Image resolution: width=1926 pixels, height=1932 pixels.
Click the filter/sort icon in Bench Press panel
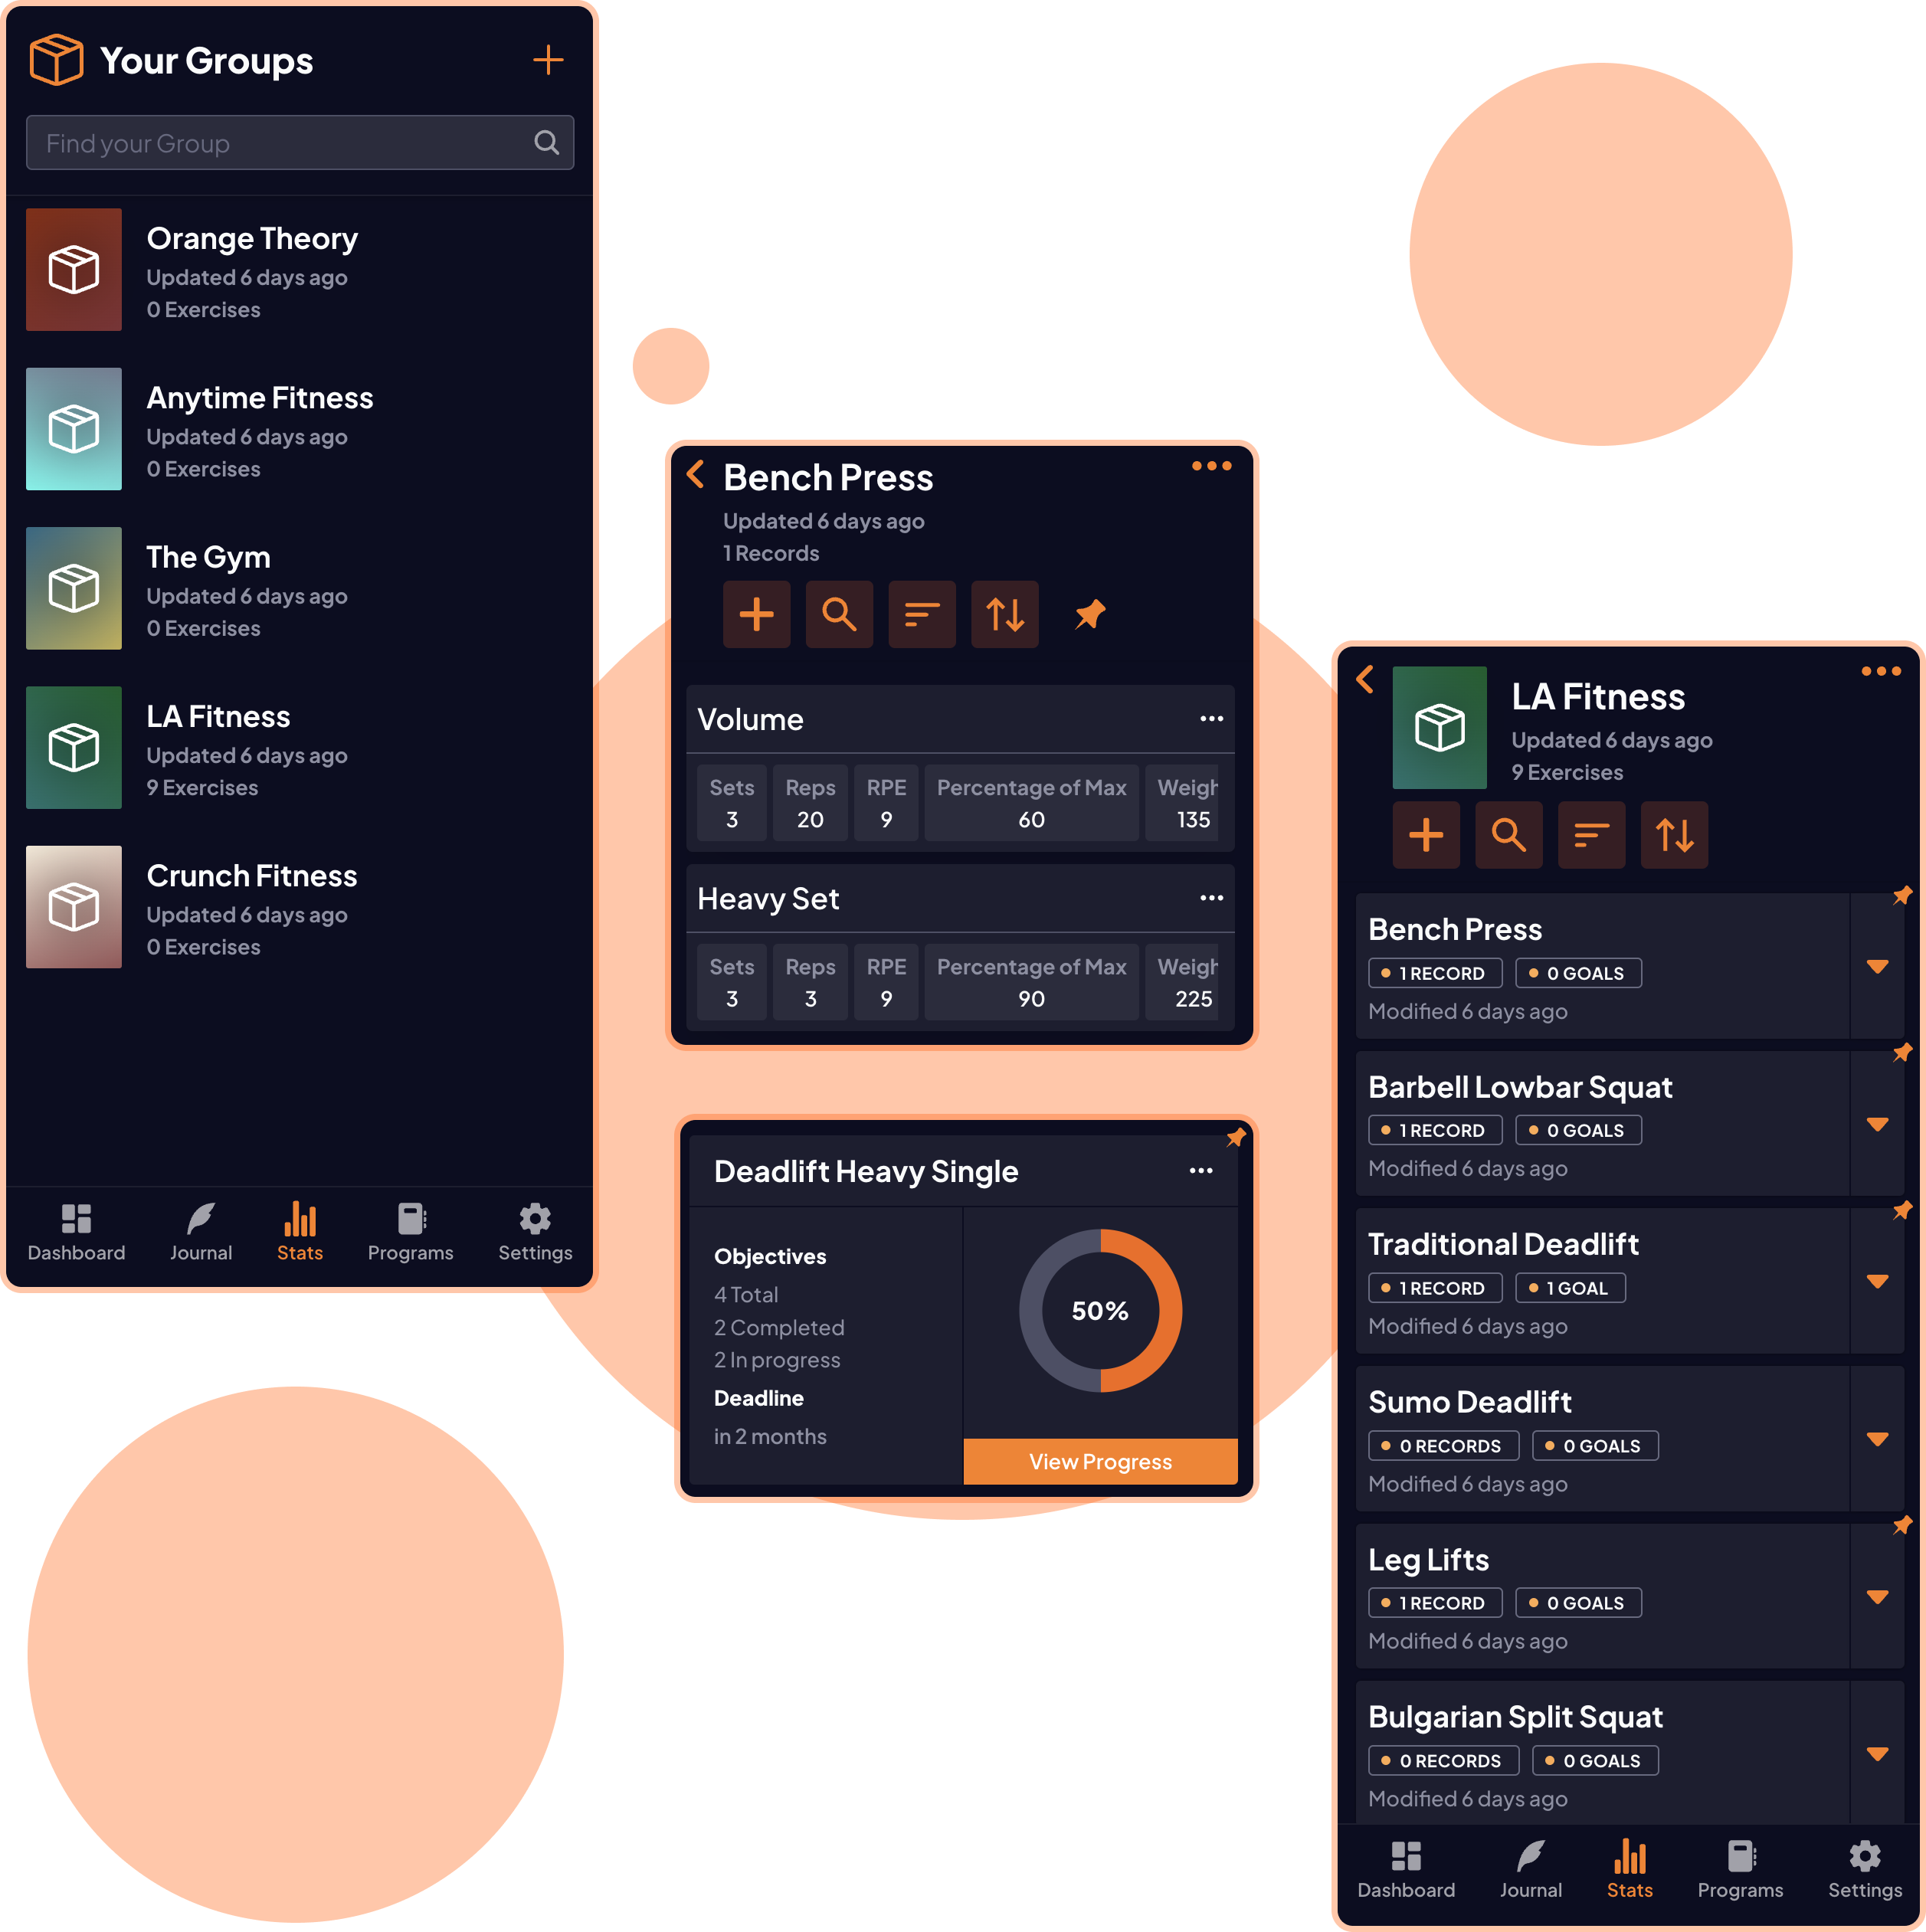[922, 614]
